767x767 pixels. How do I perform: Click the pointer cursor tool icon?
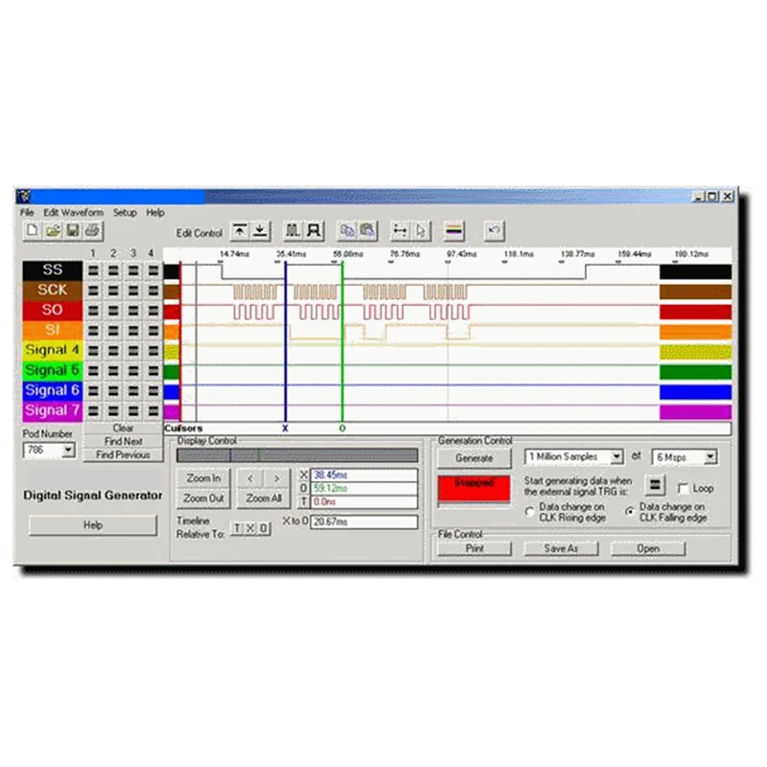coord(421,231)
